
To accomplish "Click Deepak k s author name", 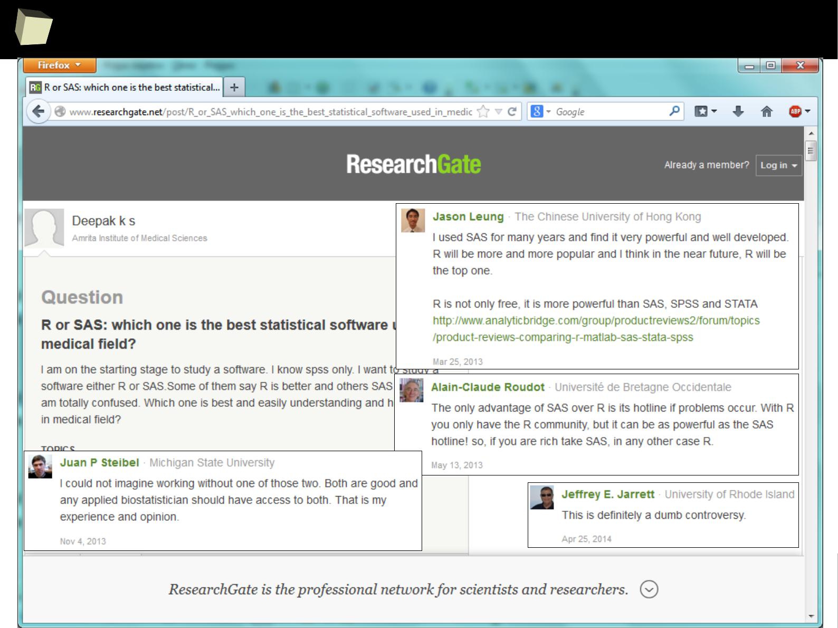I will coord(103,221).
